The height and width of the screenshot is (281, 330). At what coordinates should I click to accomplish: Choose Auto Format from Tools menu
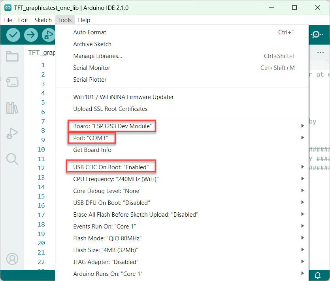point(182,32)
